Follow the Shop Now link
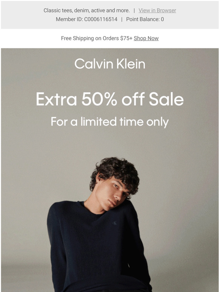Image resolution: width=219 pixels, height=292 pixels. point(146,38)
